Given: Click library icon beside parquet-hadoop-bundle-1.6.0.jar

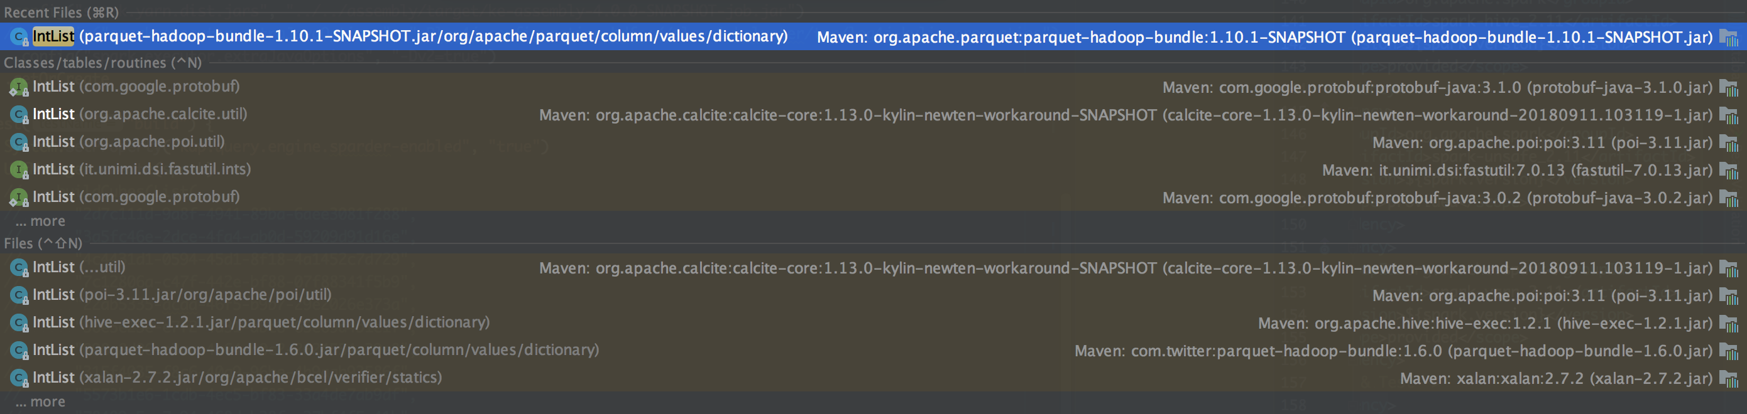Looking at the screenshot, I should click(x=1729, y=351).
